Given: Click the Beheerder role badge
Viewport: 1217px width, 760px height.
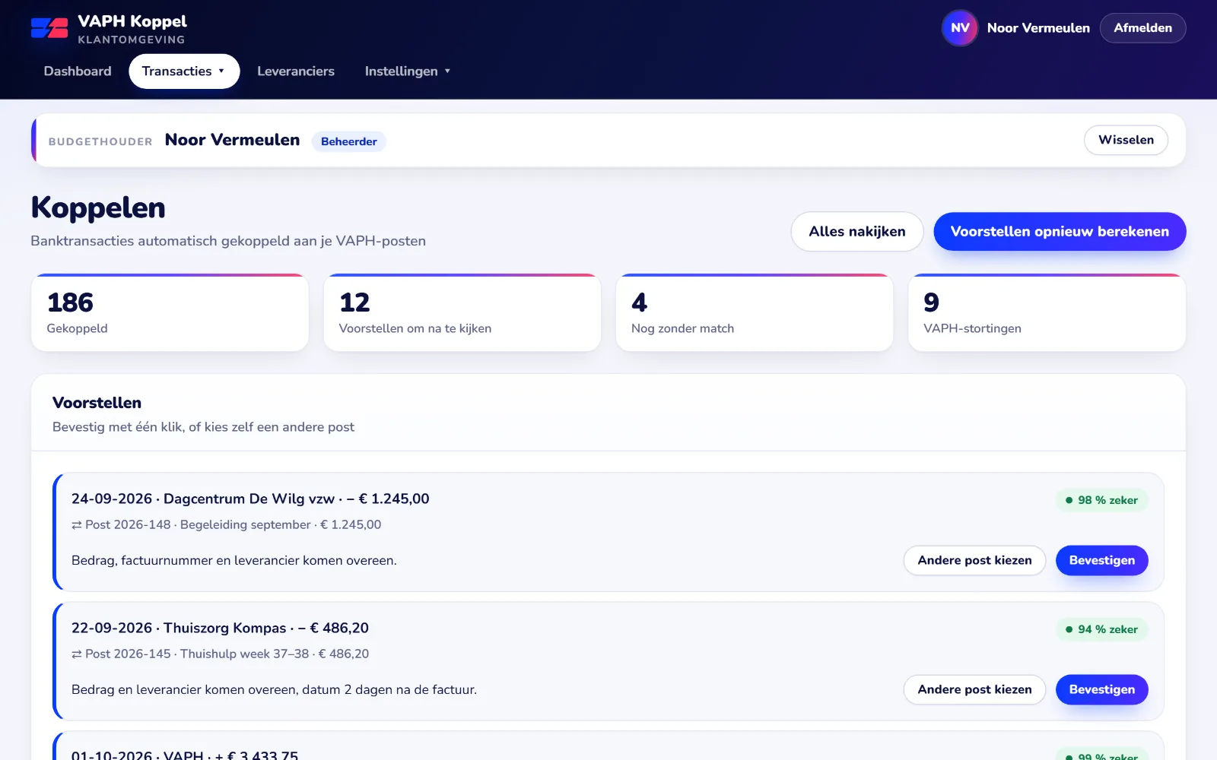Looking at the screenshot, I should 348,141.
